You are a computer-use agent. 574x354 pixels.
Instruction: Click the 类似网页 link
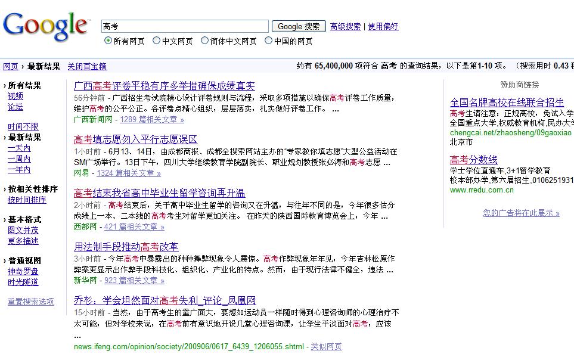point(326,346)
